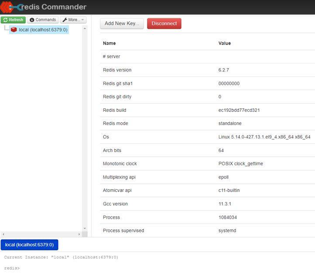Screen dimensions: 315x273
Task: Click 'Current Instance' console line
Action: click(x=61, y=257)
